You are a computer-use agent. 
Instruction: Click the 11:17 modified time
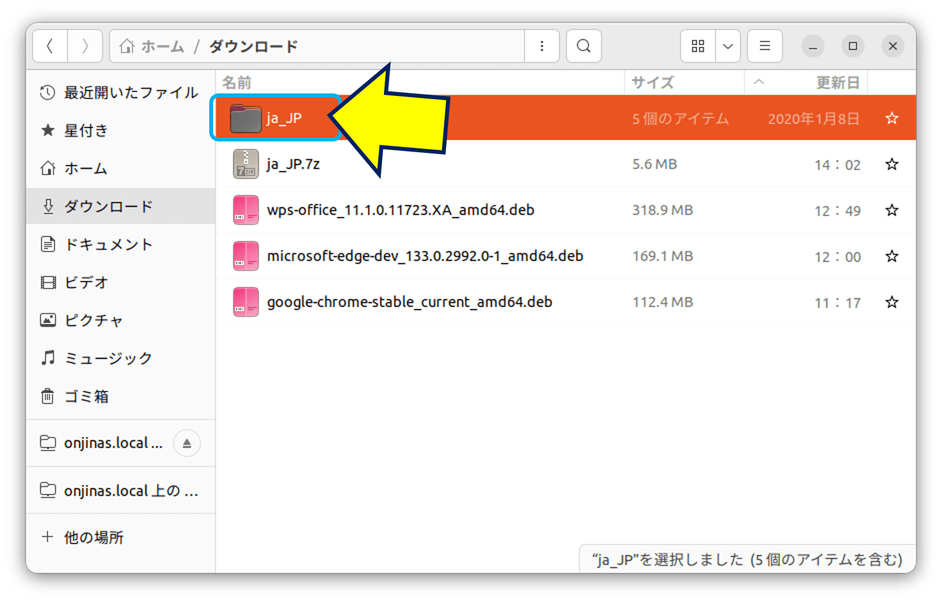[838, 303]
